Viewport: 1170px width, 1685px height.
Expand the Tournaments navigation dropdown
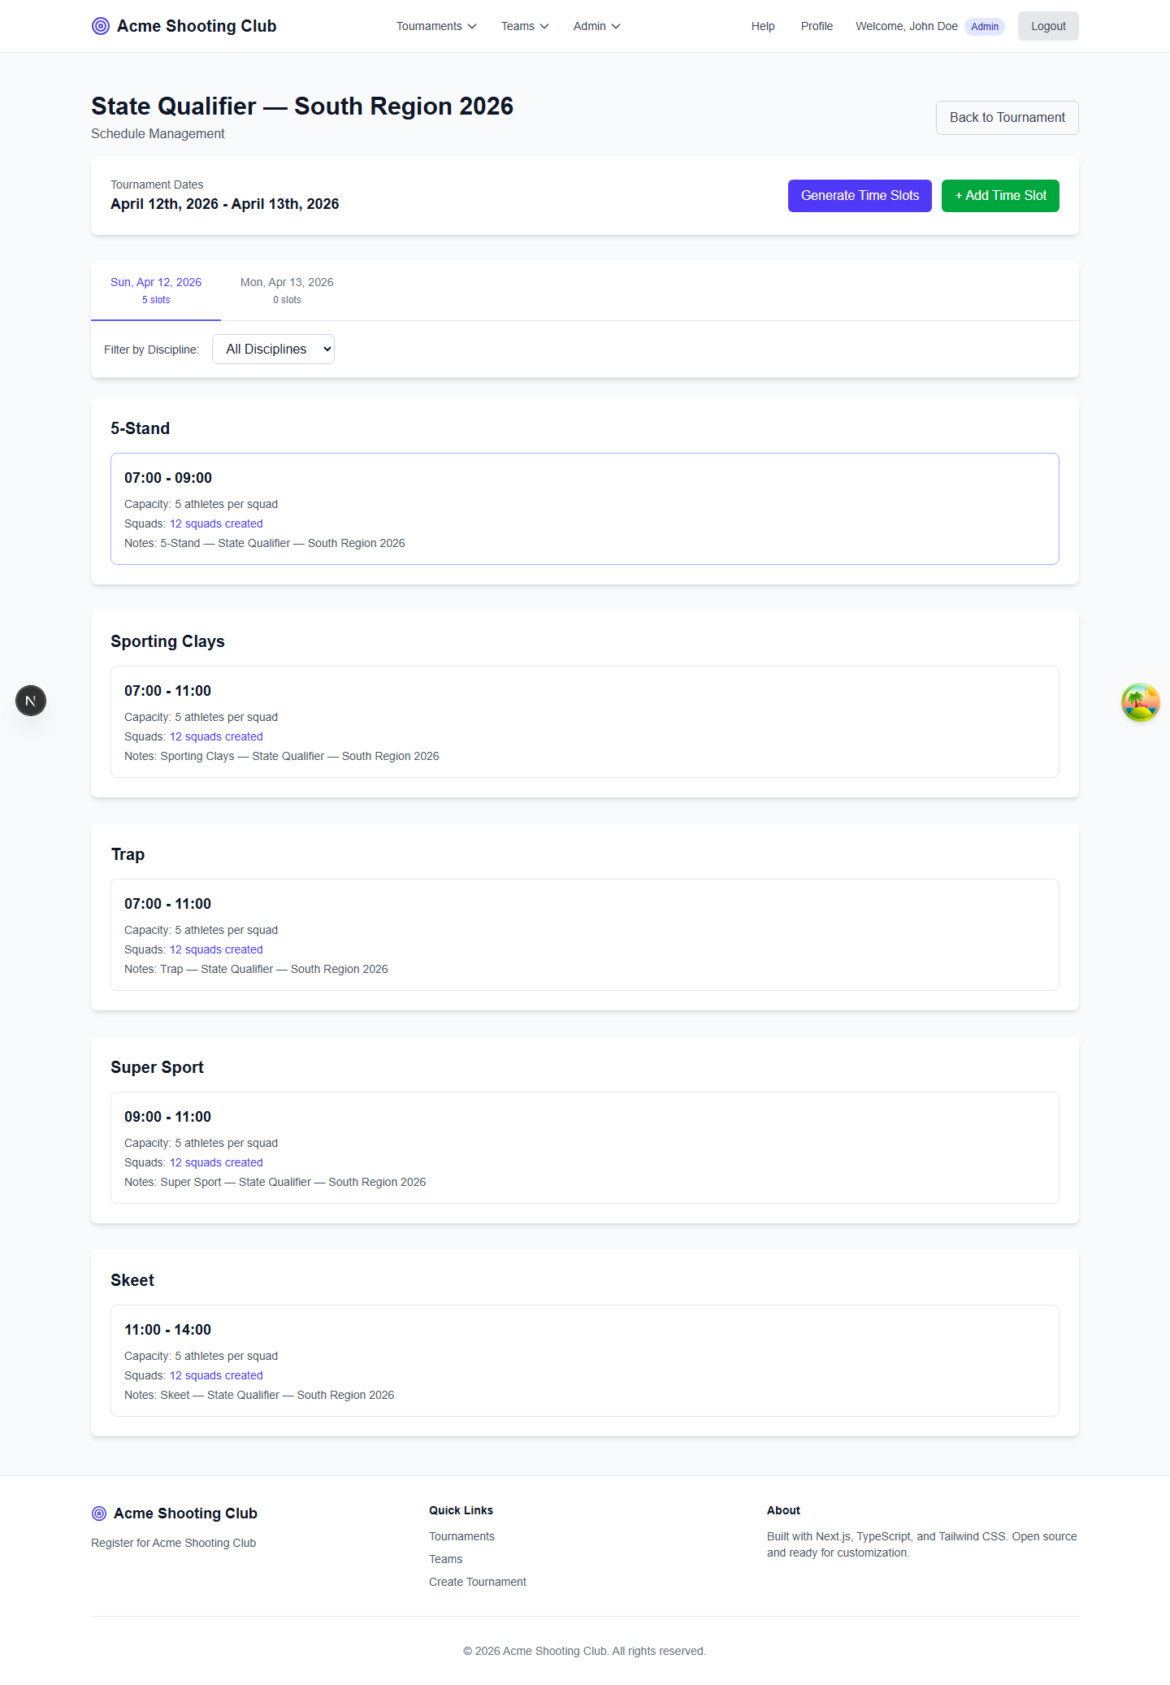coord(436,26)
